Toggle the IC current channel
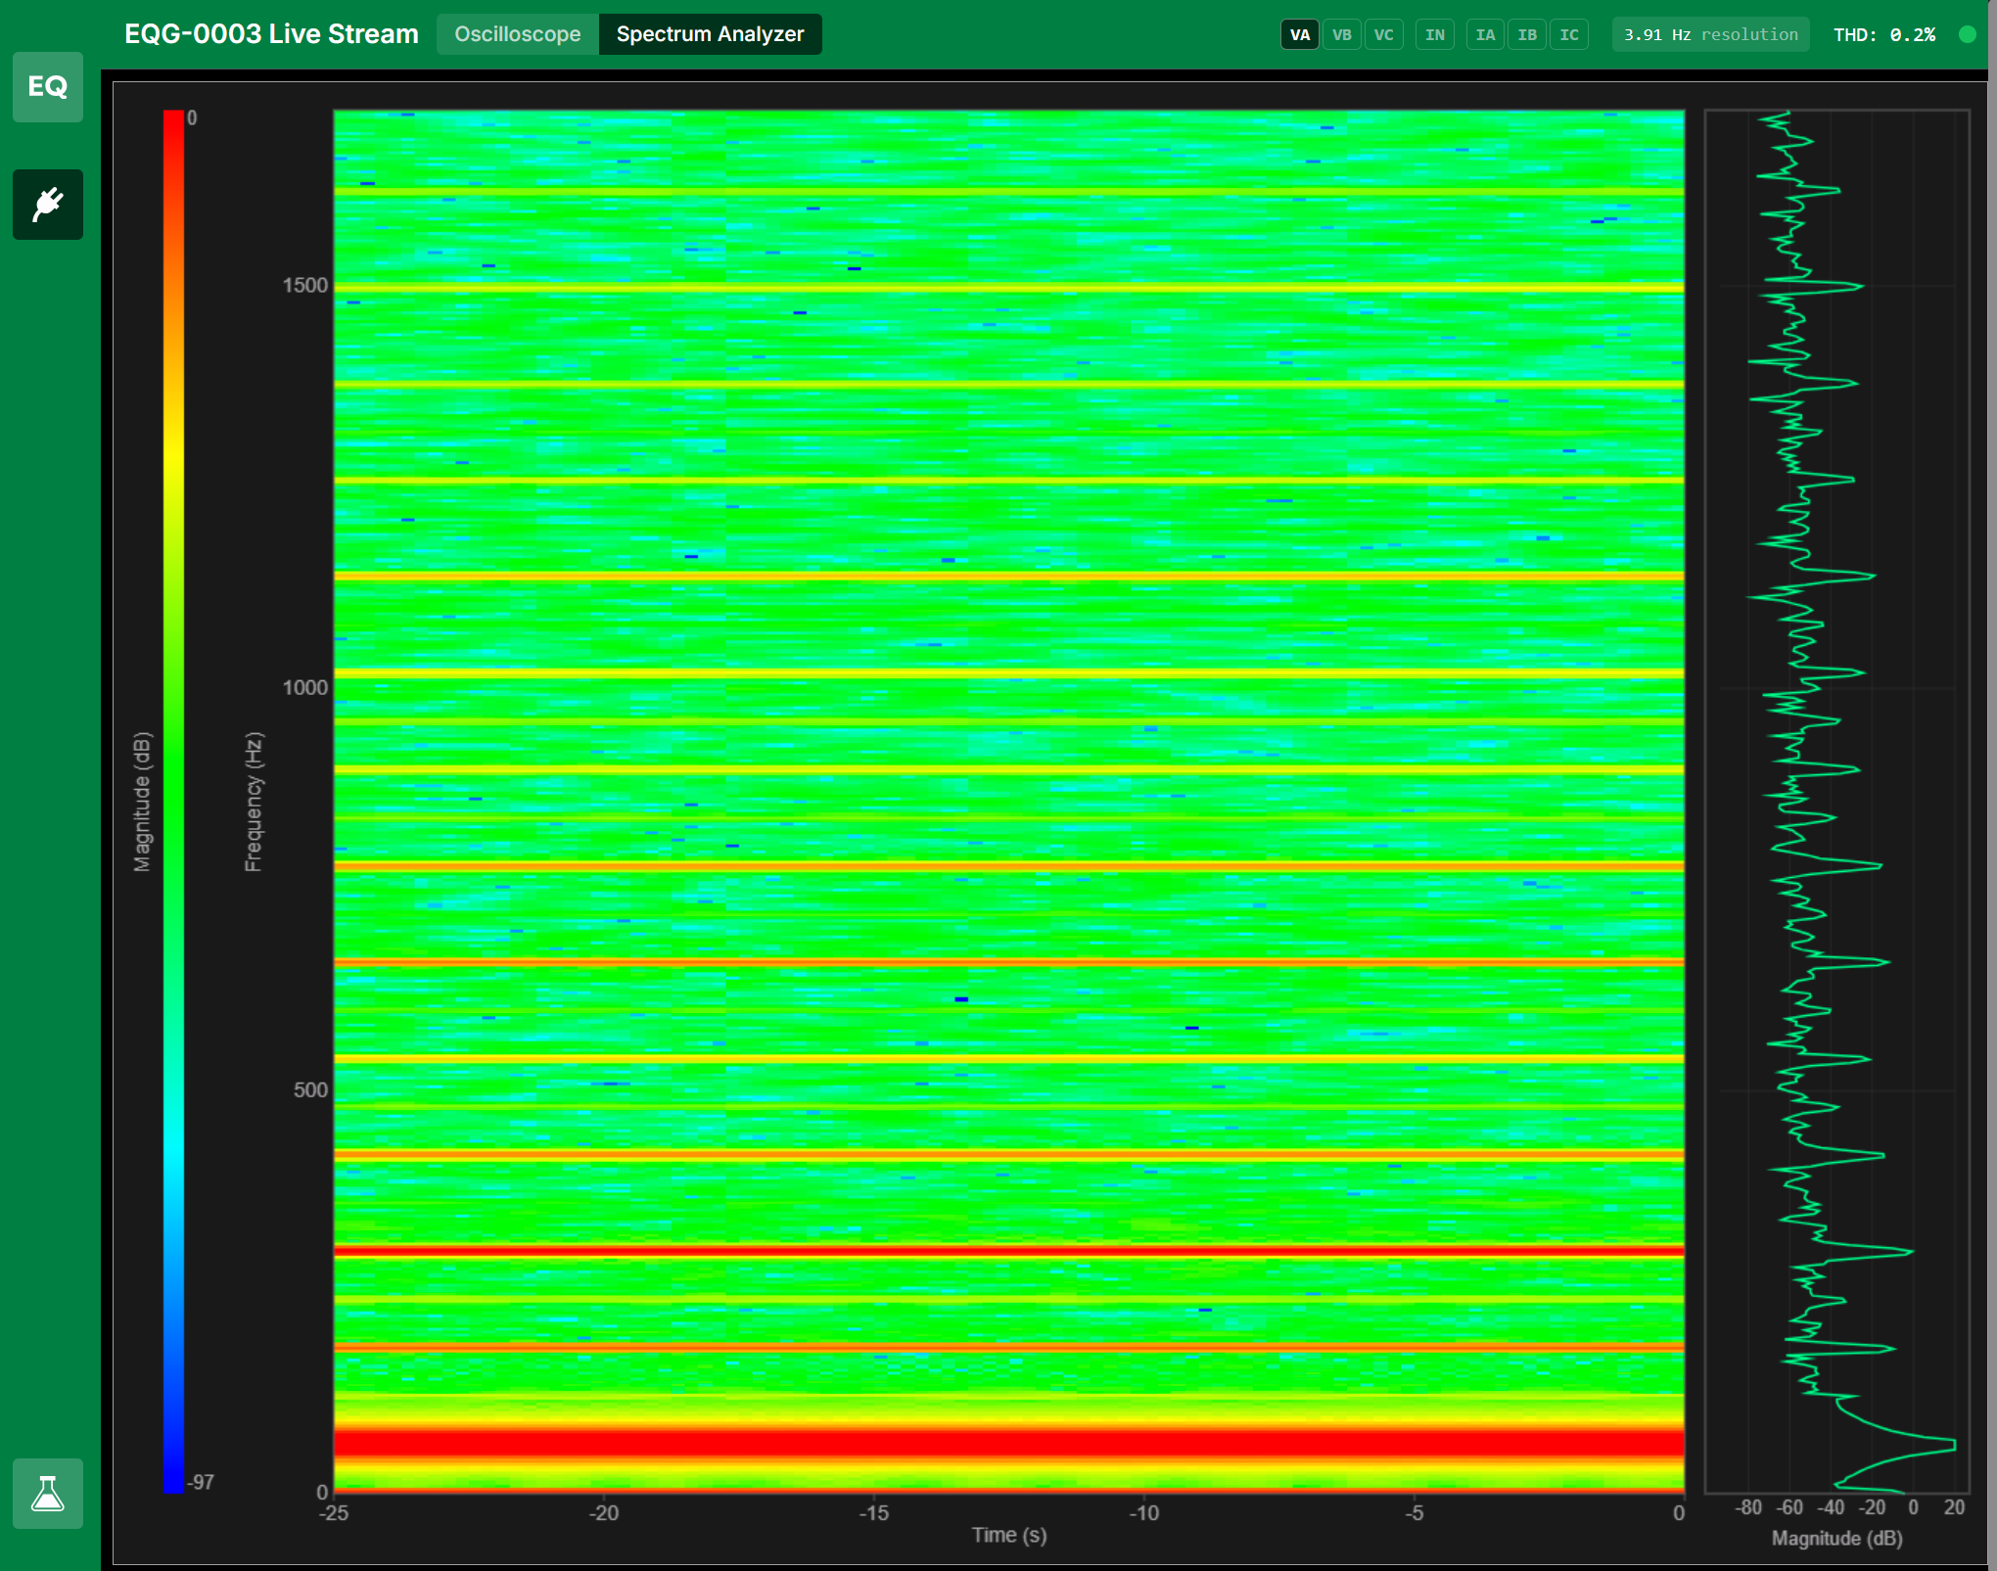The image size is (1997, 1571). coord(1569,35)
